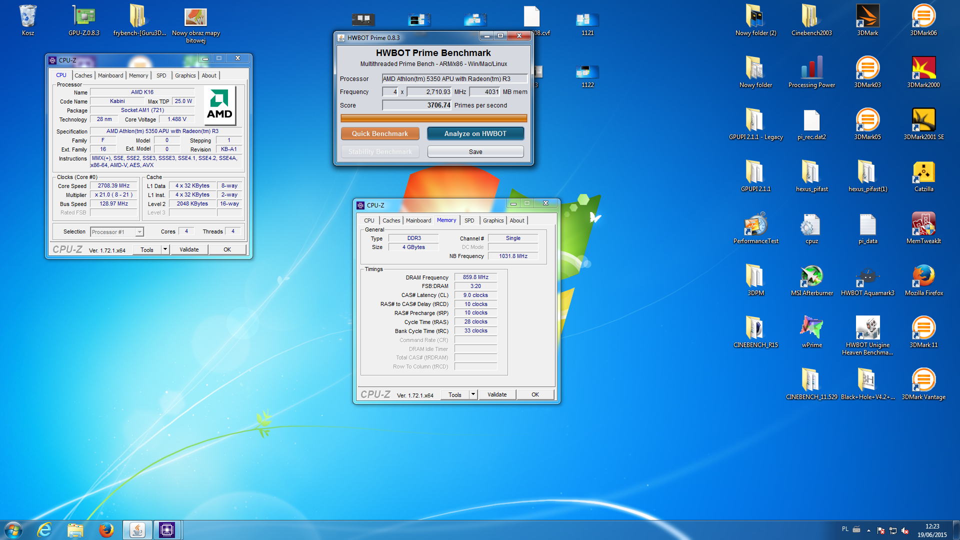
Task: Click Validate in lower CPU-Z window
Action: [497, 394]
